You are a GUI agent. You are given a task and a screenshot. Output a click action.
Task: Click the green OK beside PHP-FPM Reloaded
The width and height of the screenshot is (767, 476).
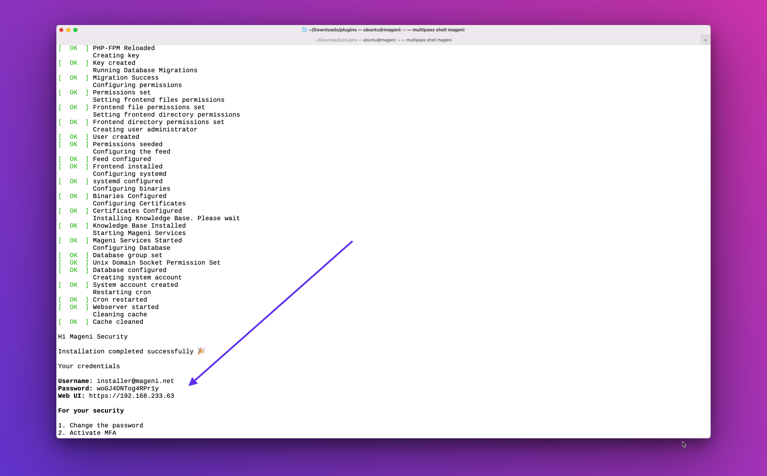73,48
